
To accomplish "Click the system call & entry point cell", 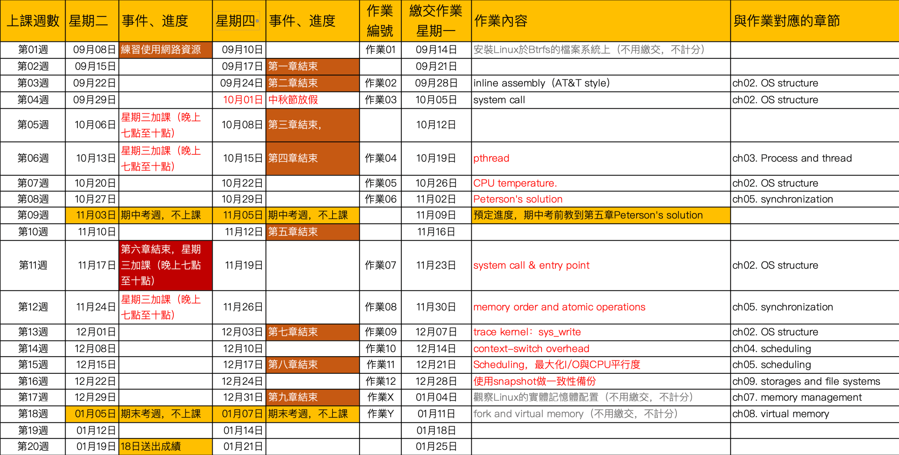I will click(x=531, y=265).
